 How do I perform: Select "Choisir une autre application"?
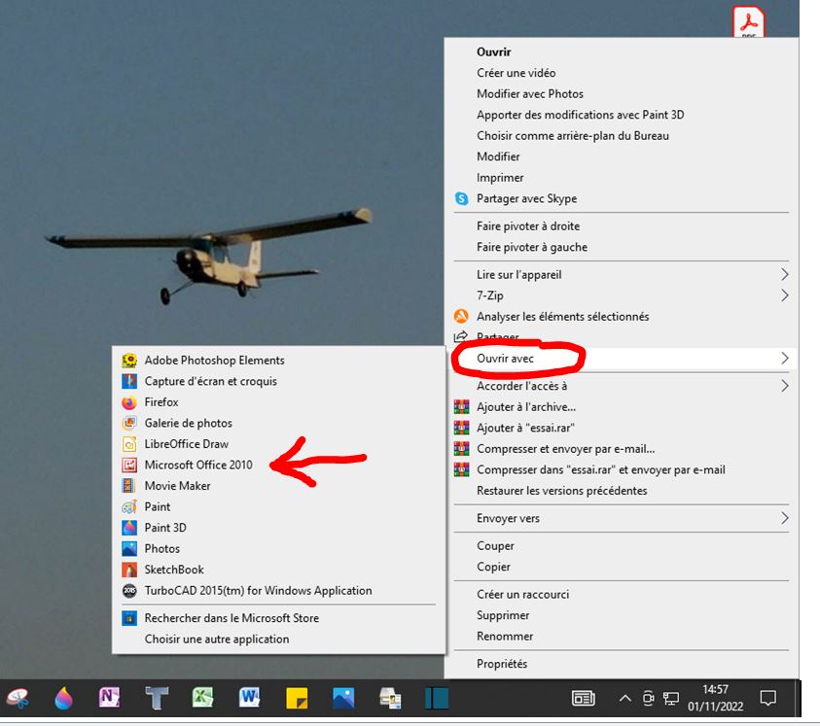pos(217,639)
